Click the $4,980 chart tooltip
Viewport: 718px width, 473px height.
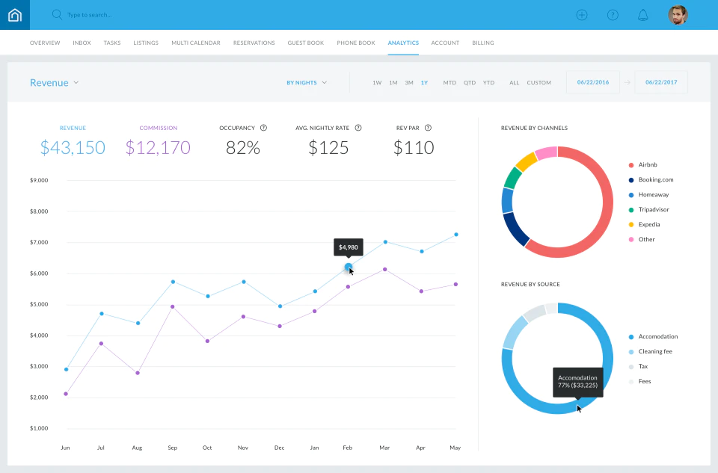tap(349, 247)
